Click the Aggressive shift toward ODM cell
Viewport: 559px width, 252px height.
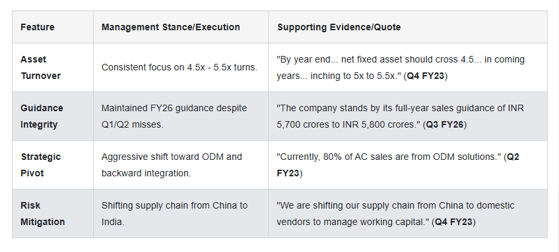pyautogui.click(x=172, y=165)
